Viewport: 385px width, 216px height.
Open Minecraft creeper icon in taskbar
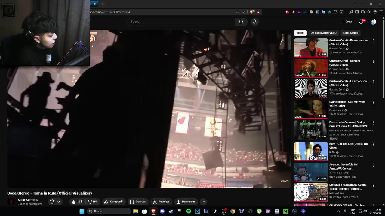pos(285,211)
